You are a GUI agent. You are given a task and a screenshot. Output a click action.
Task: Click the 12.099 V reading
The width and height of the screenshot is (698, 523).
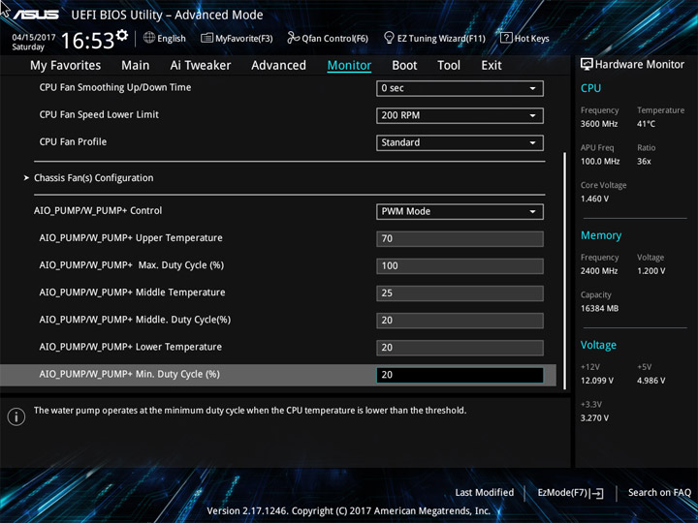pos(596,381)
